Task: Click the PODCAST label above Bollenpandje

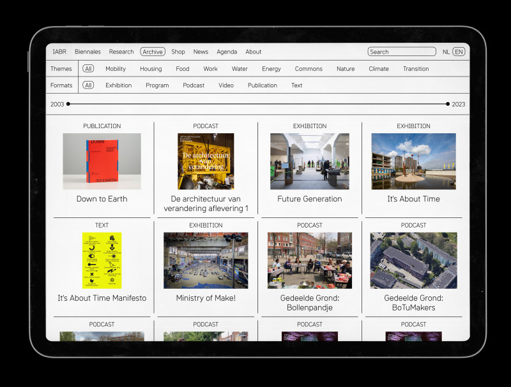Action: 310,225
